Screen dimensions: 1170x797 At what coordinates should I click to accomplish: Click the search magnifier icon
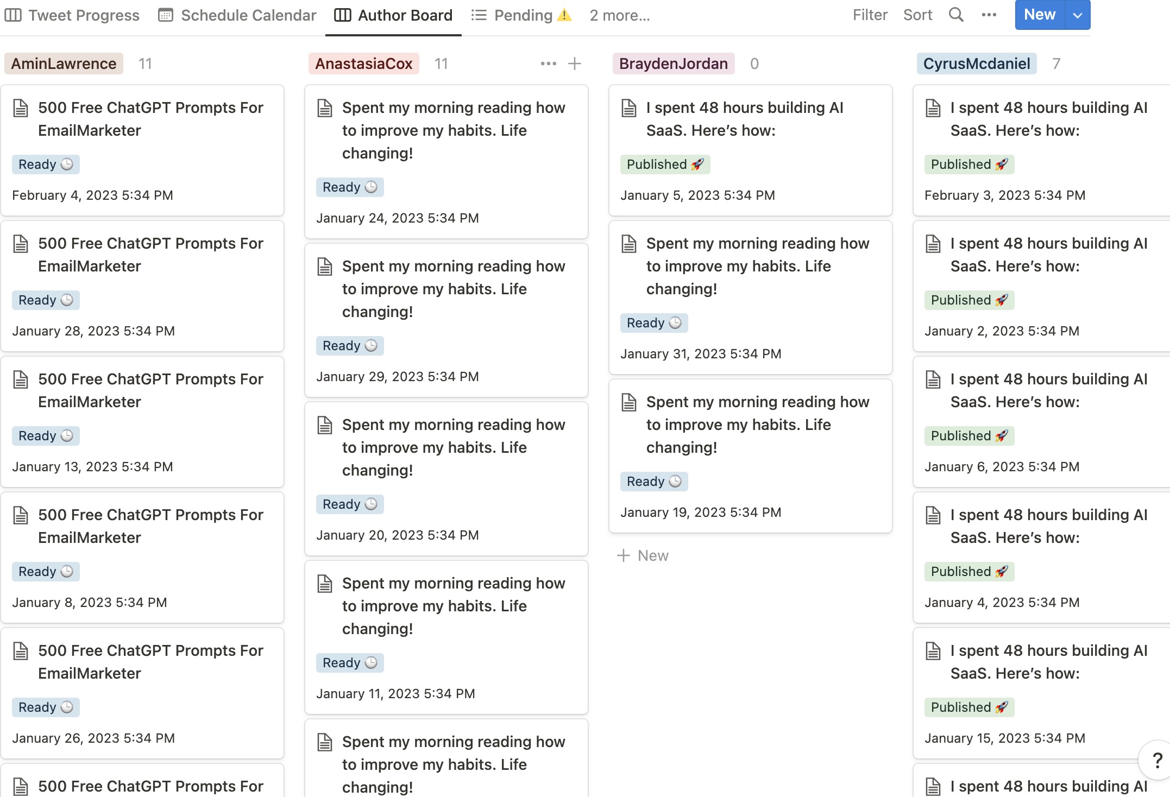[x=956, y=15]
